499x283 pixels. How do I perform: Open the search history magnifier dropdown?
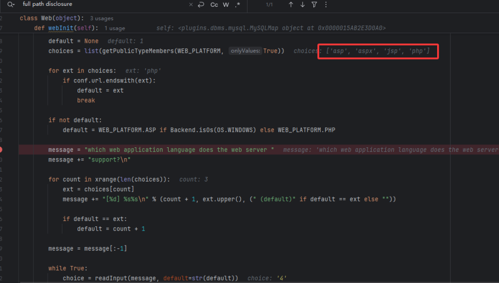pos(11,4)
